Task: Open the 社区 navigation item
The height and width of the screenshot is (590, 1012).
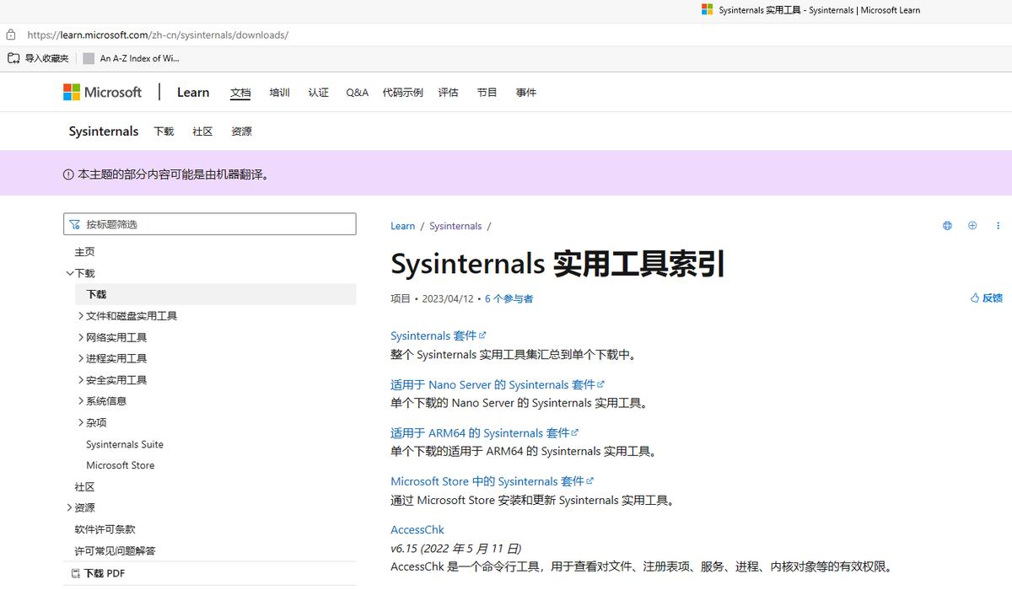Action: click(x=202, y=131)
